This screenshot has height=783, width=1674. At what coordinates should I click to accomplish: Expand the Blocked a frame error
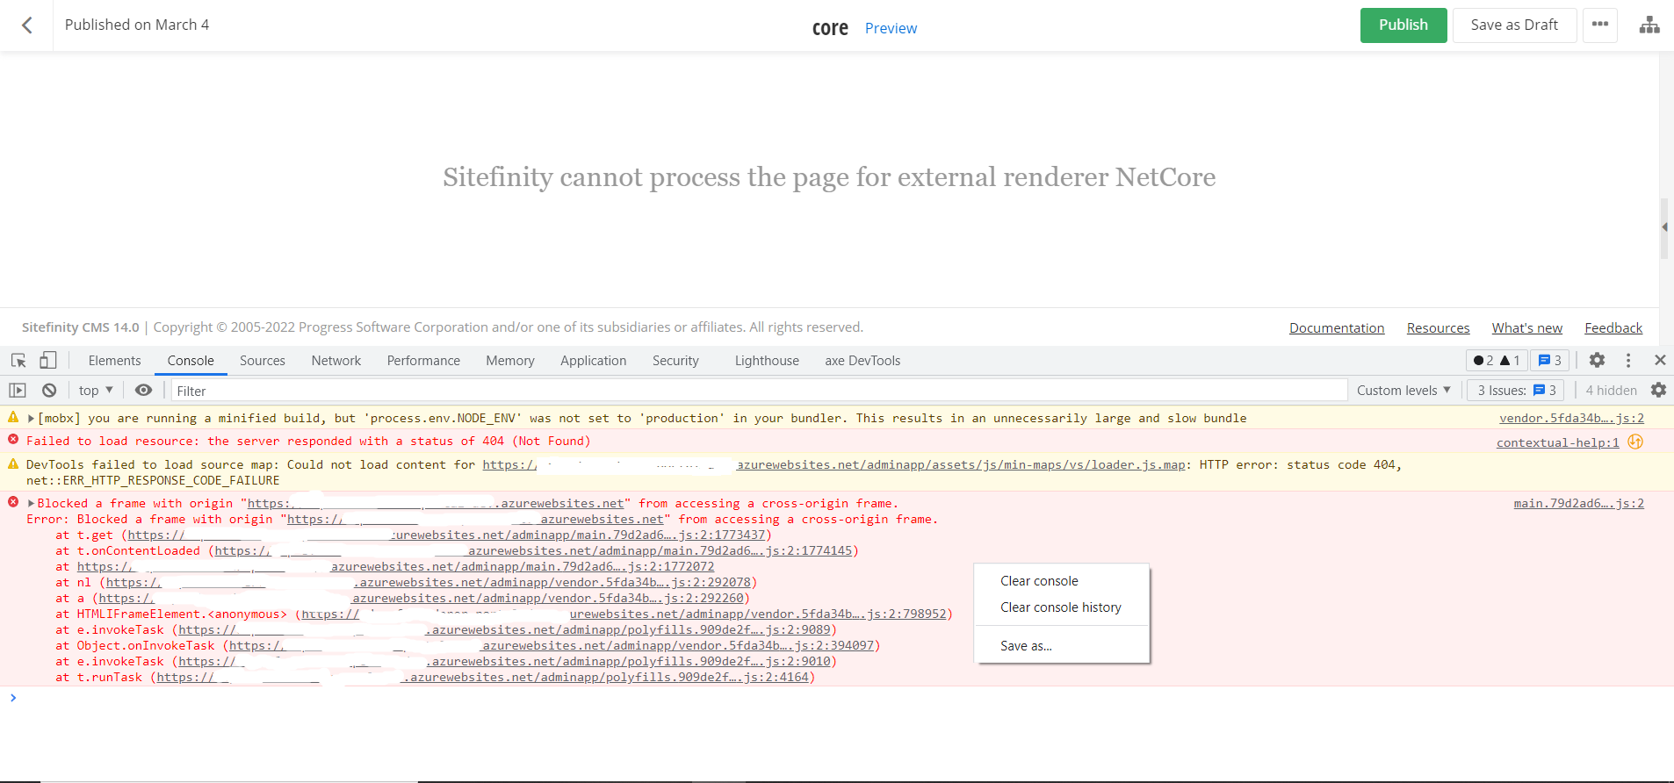[x=31, y=504]
